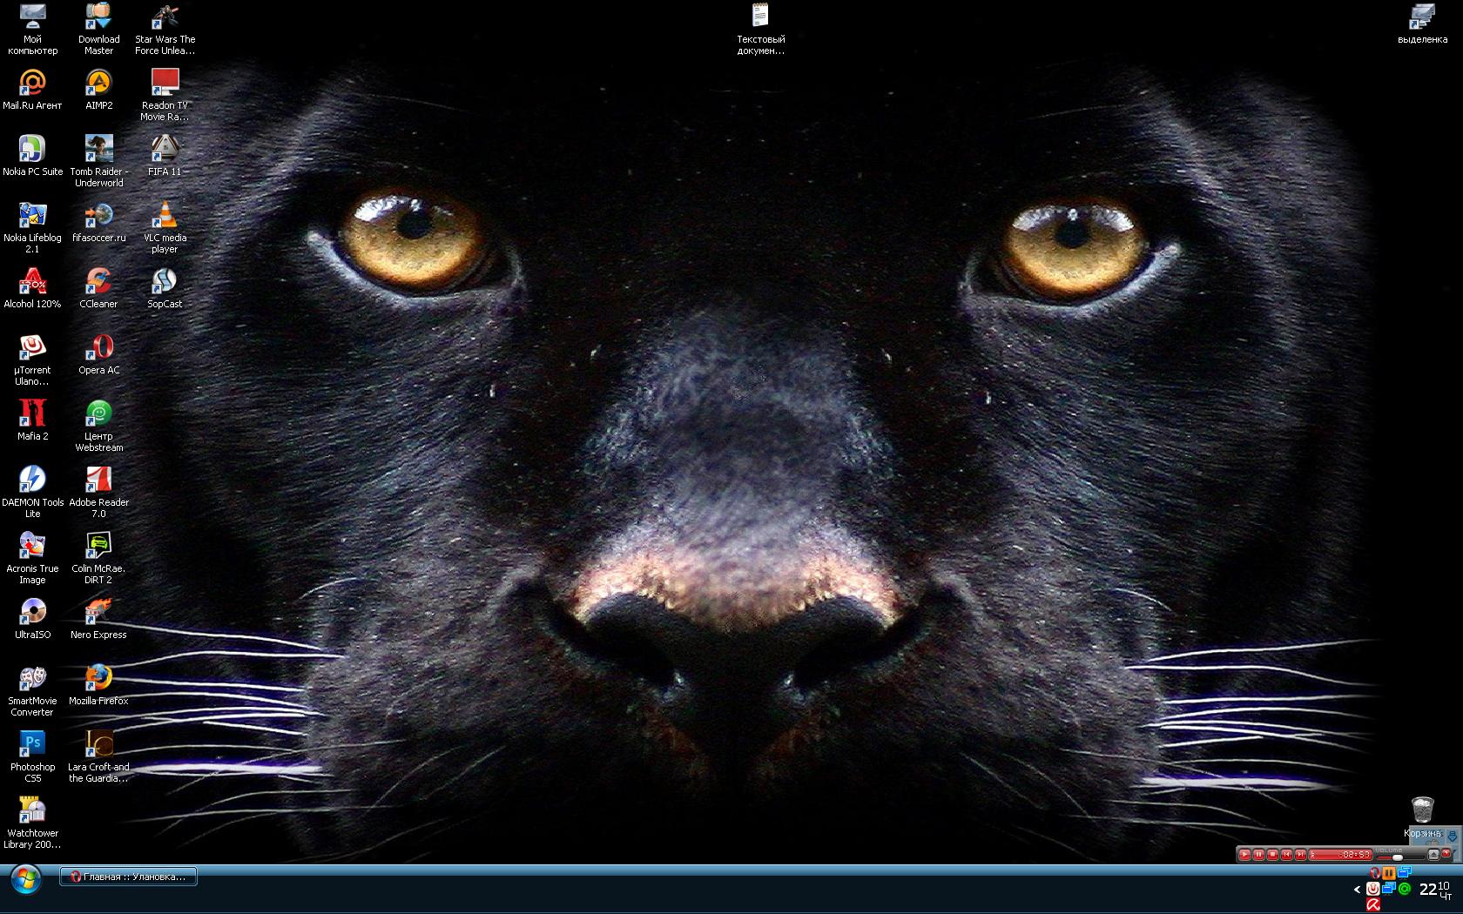The image size is (1463, 914).
Task: Launch the CCleaner desktop shortcut
Action: click(x=98, y=282)
